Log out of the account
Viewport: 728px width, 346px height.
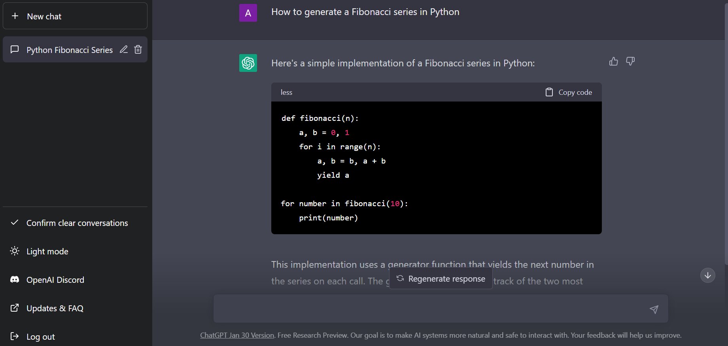click(41, 337)
